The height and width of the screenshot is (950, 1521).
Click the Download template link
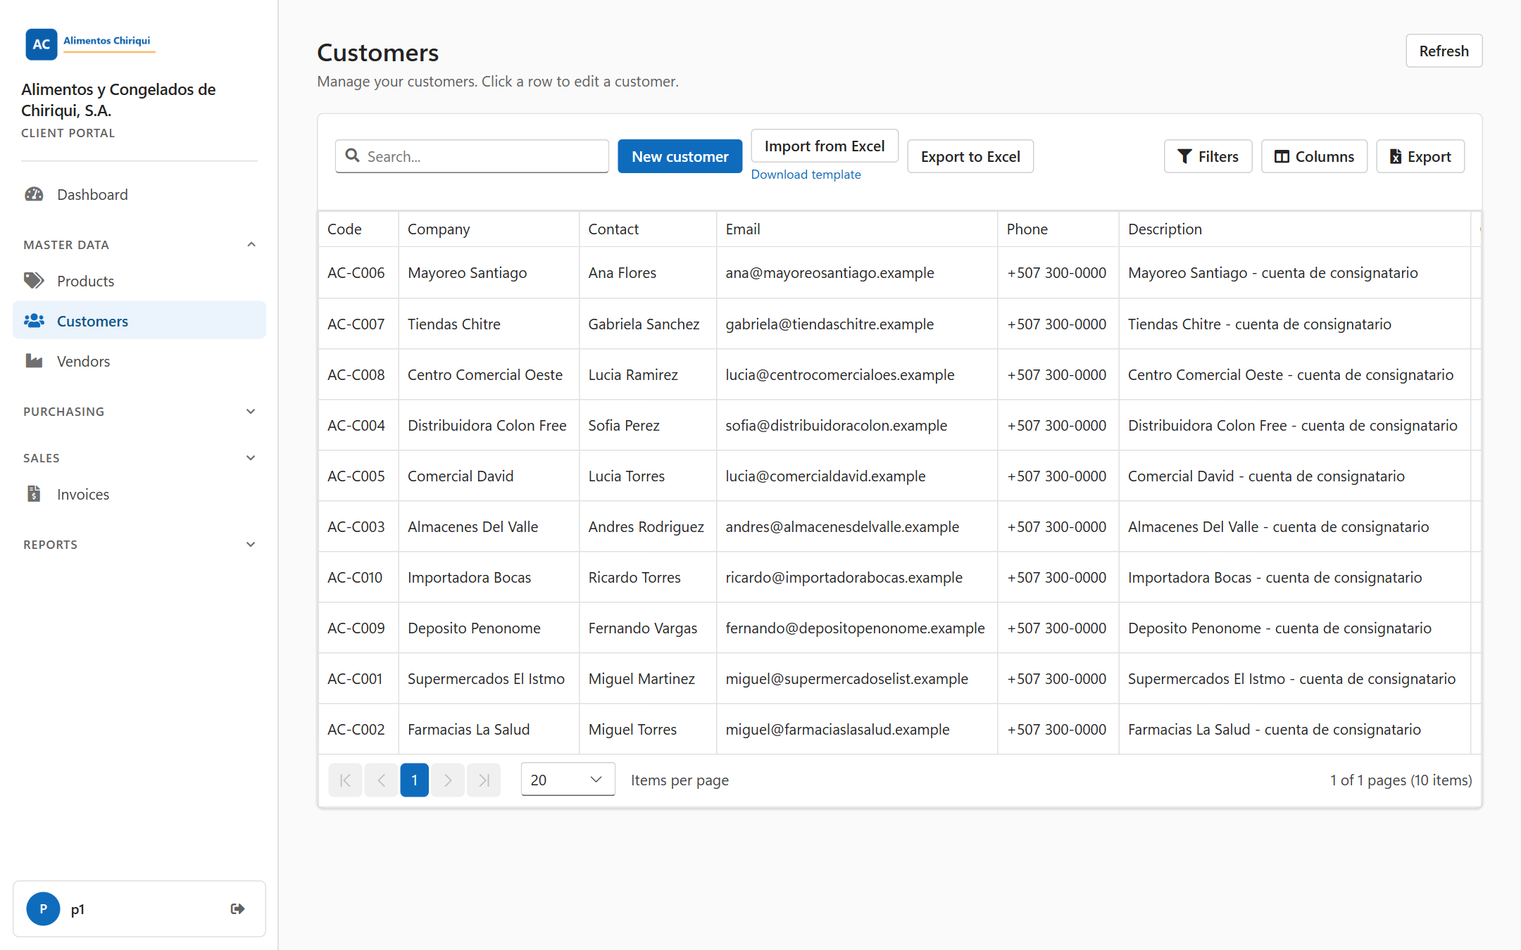point(806,175)
